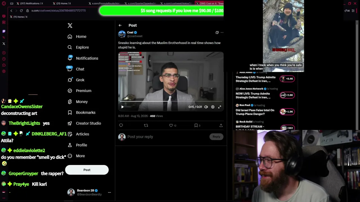The width and height of the screenshot is (360, 202).
Task: Open Explore in X navigation
Action: pyautogui.click(x=78, y=47)
